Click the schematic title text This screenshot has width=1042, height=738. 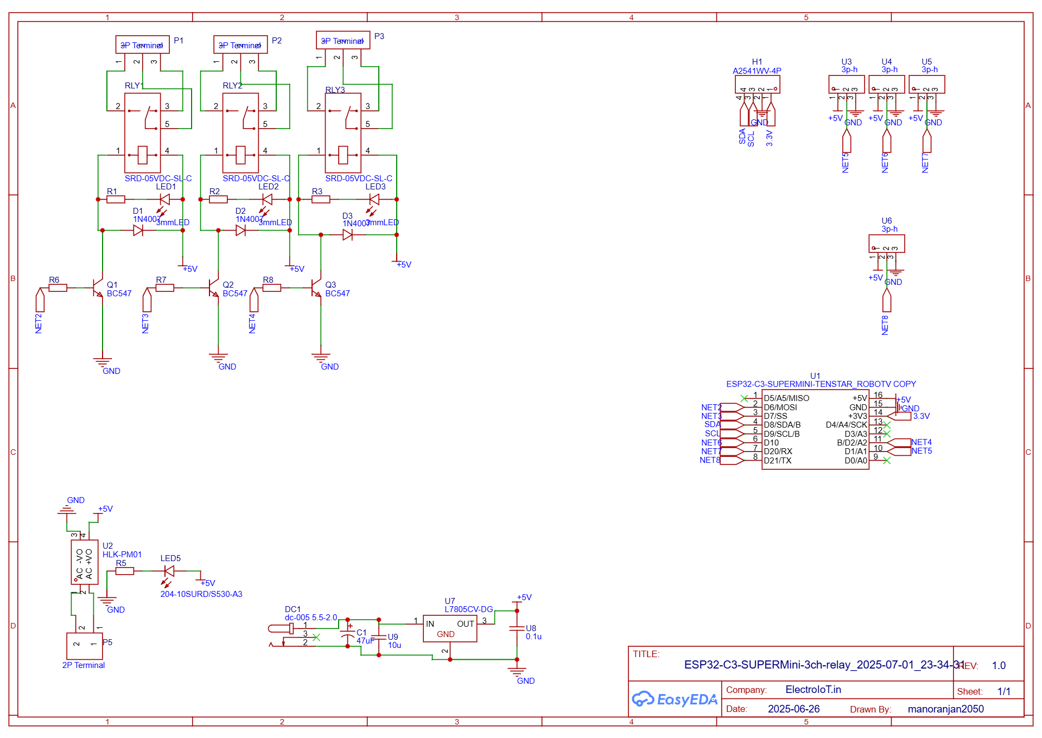pyautogui.click(x=824, y=665)
